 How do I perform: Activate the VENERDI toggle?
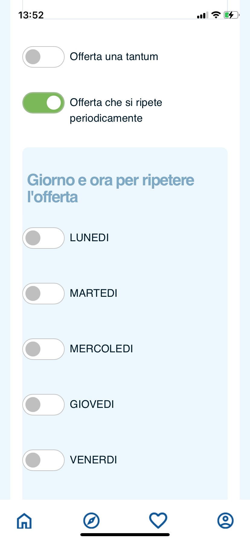coord(43,460)
